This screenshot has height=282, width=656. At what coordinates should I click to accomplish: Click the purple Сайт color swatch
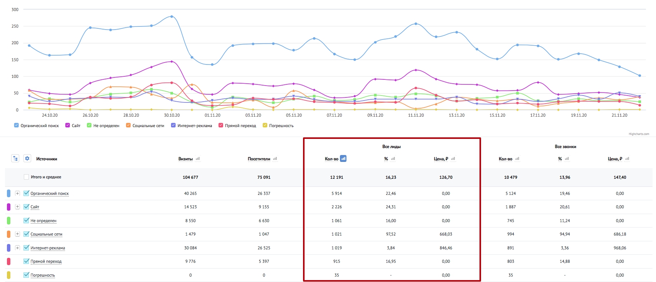tap(9, 207)
